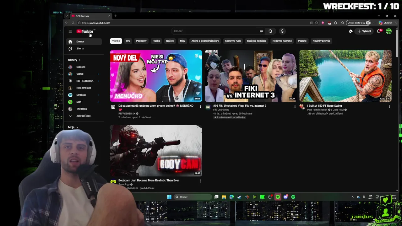Open the Niko Omilana channel link
The height and width of the screenshot is (226, 402).
point(84,88)
